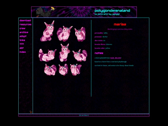Click the pink furret poses image
168x126 pixels.
(63, 48)
